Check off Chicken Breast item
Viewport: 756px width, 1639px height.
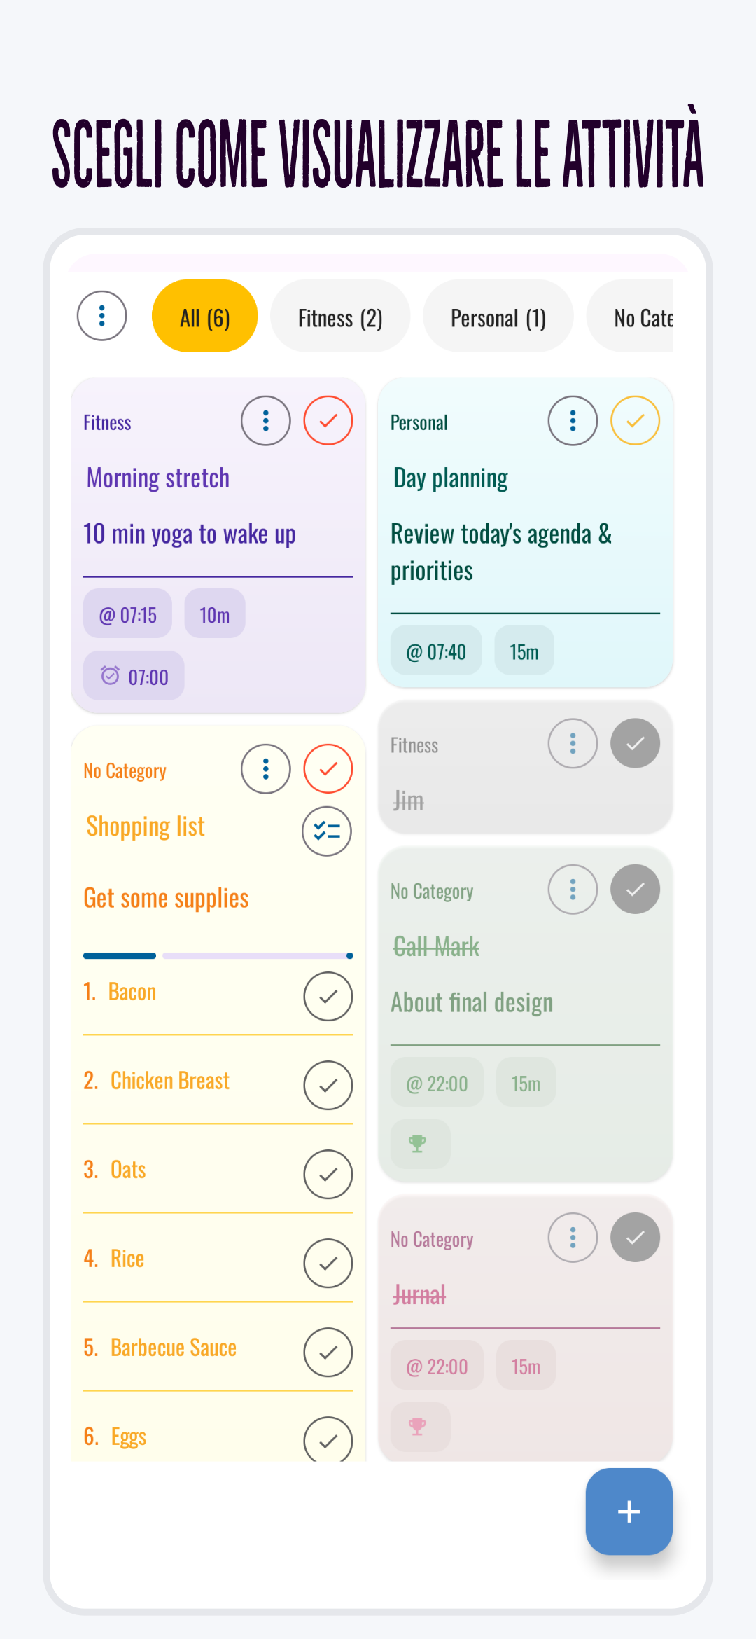pos(328,1085)
